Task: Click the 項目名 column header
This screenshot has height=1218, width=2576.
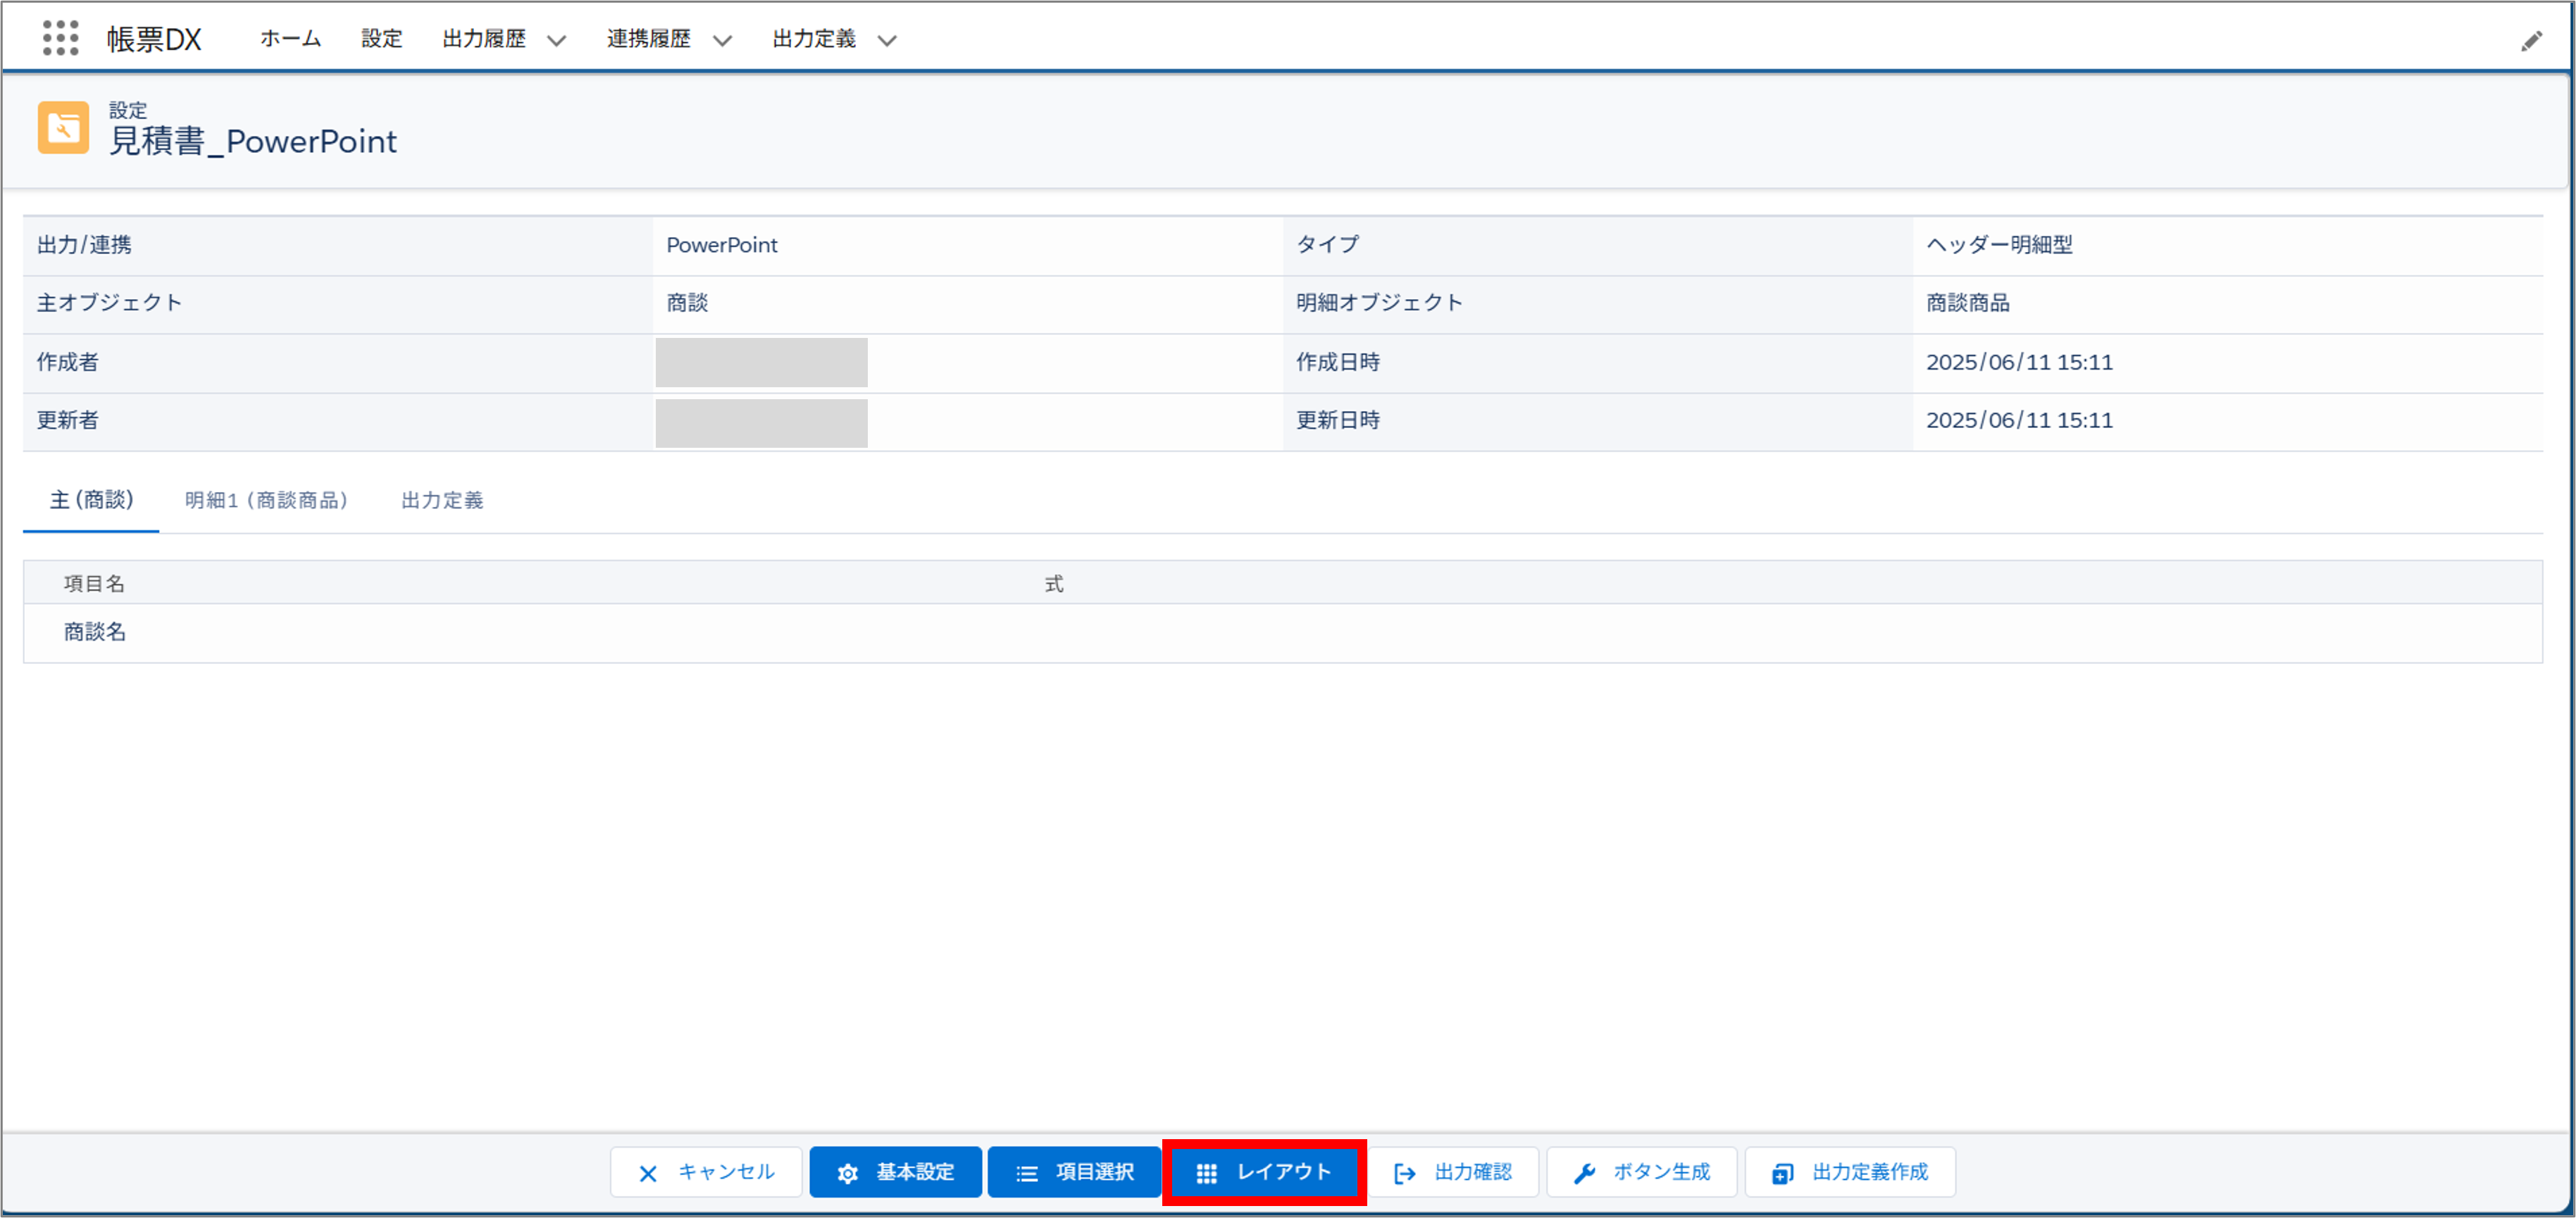Action: coord(94,584)
